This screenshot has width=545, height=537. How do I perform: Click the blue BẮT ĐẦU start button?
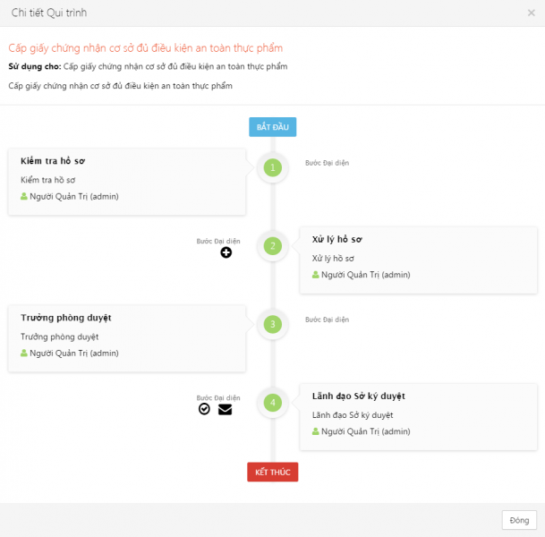click(x=272, y=127)
